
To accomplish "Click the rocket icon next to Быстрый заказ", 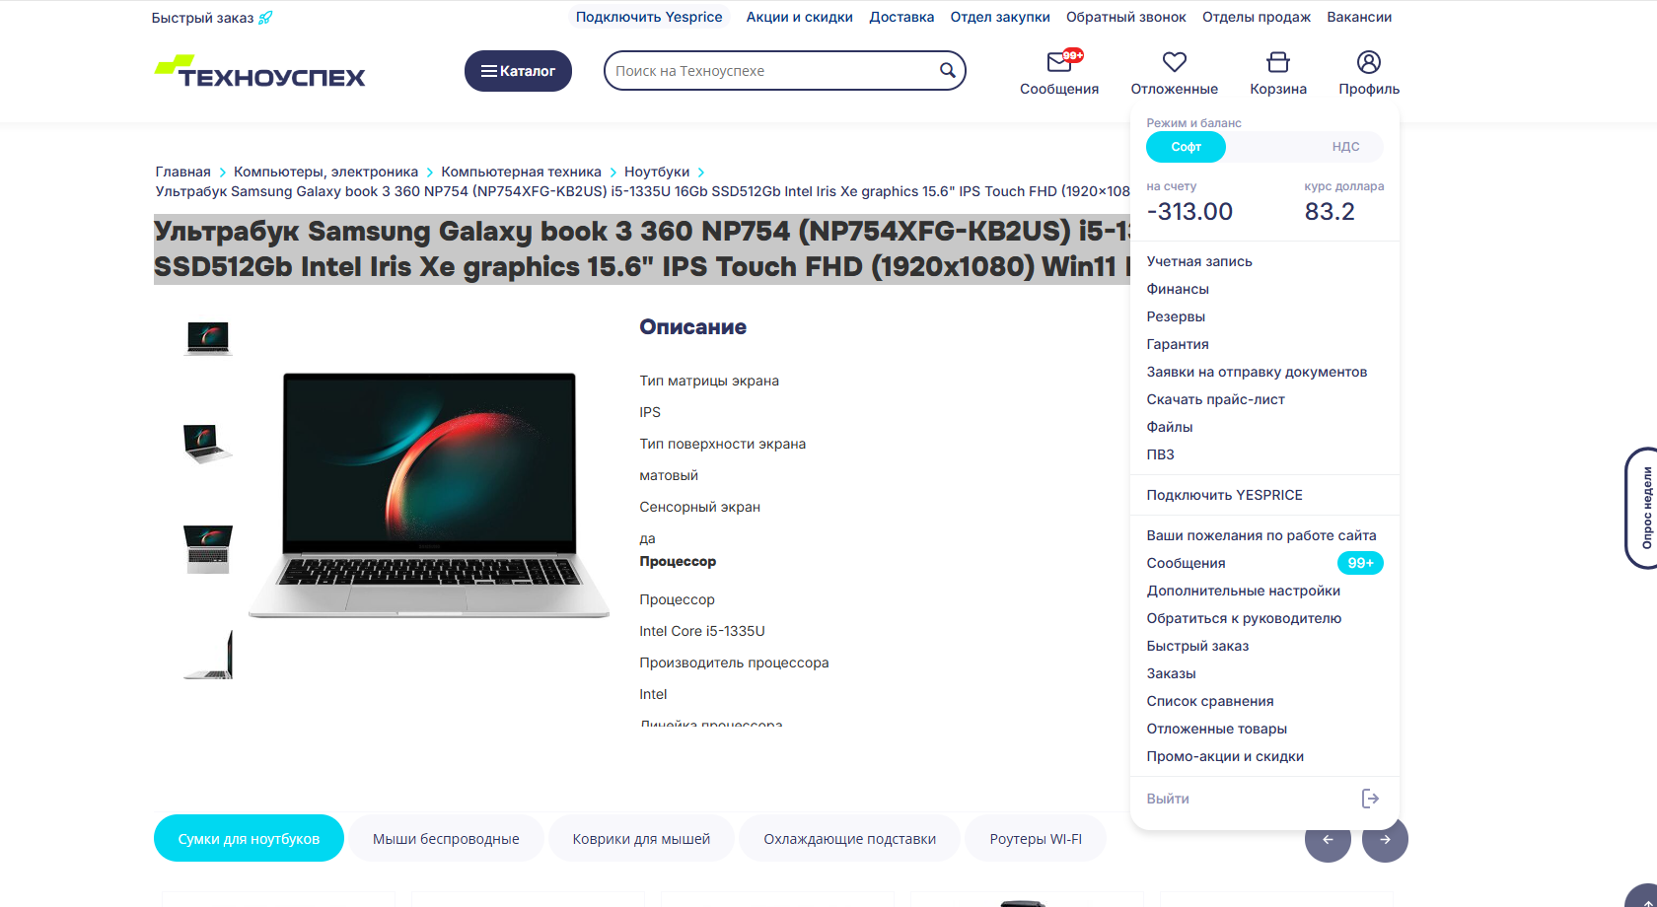I will tap(265, 18).
